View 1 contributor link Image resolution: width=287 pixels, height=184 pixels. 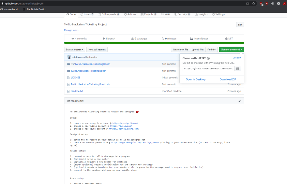pyautogui.click(x=199, y=38)
